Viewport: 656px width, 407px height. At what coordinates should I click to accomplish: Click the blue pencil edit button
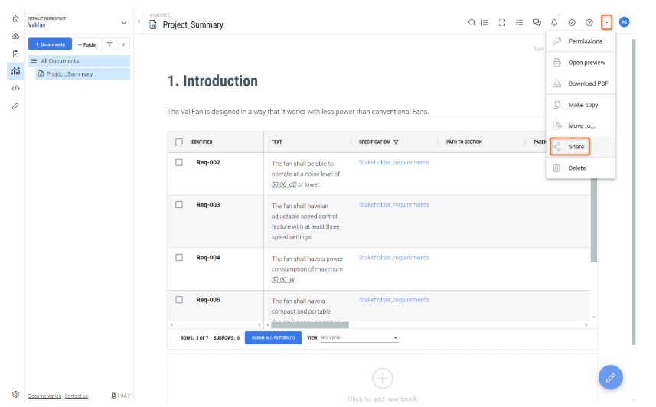click(610, 377)
